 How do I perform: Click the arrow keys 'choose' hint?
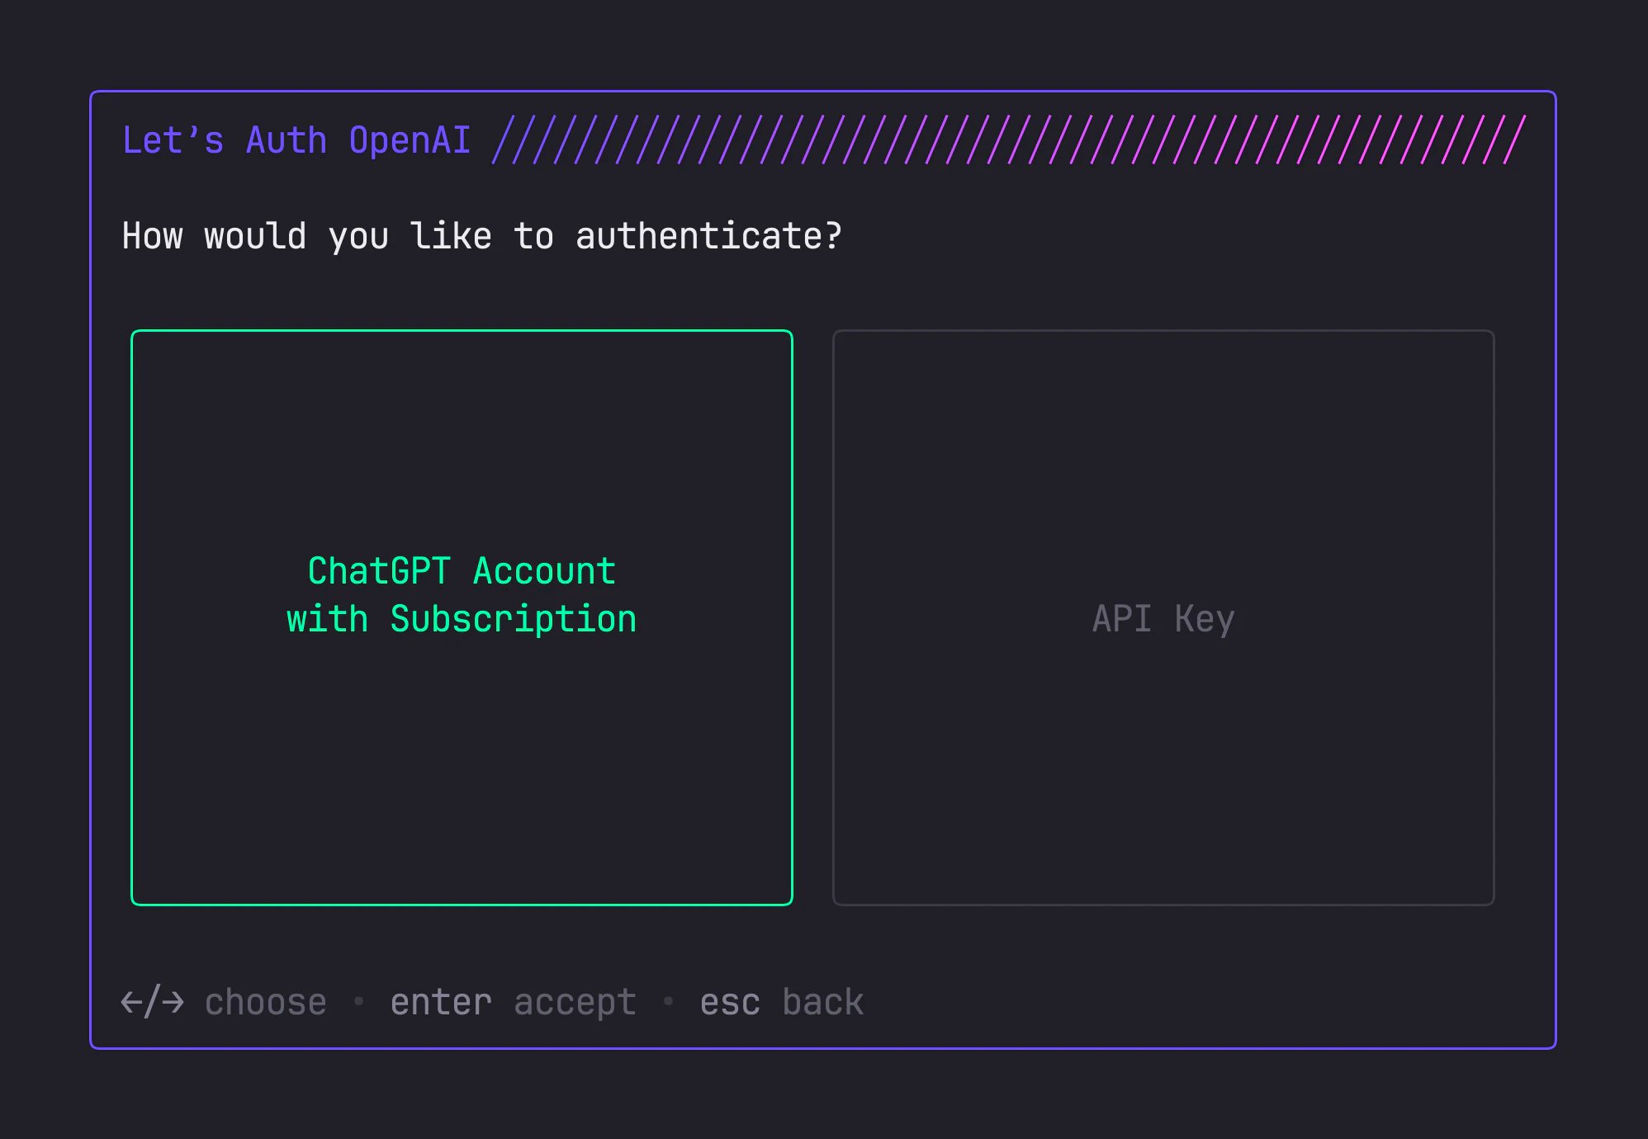point(224,1002)
